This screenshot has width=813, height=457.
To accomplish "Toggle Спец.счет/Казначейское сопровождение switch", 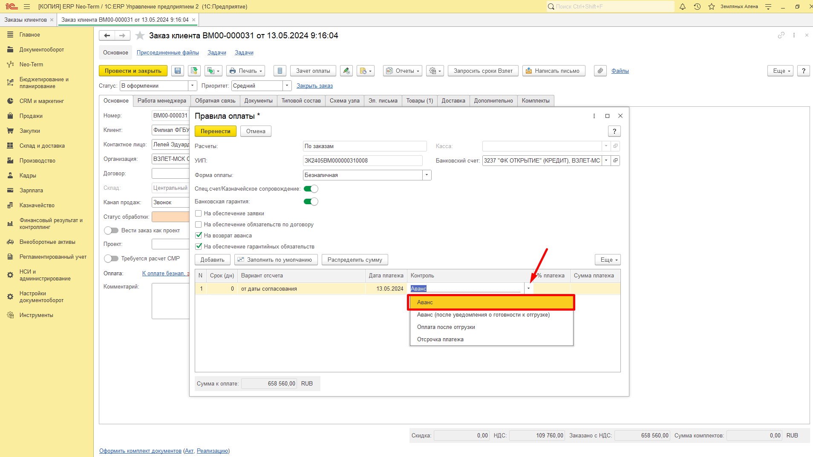I will pyautogui.click(x=311, y=189).
